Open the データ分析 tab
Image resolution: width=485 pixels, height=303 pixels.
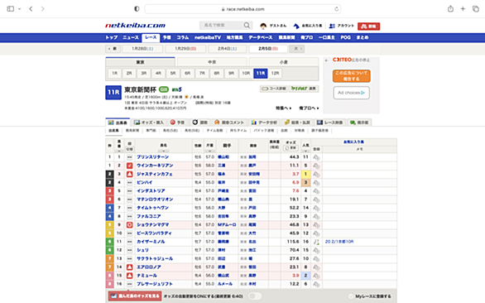pyautogui.click(x=264, y=123)
